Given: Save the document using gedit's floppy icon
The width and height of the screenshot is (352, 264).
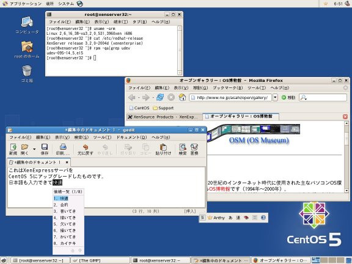Looking at the screenshot, I should pyautogui.click(x=45, y=149).
